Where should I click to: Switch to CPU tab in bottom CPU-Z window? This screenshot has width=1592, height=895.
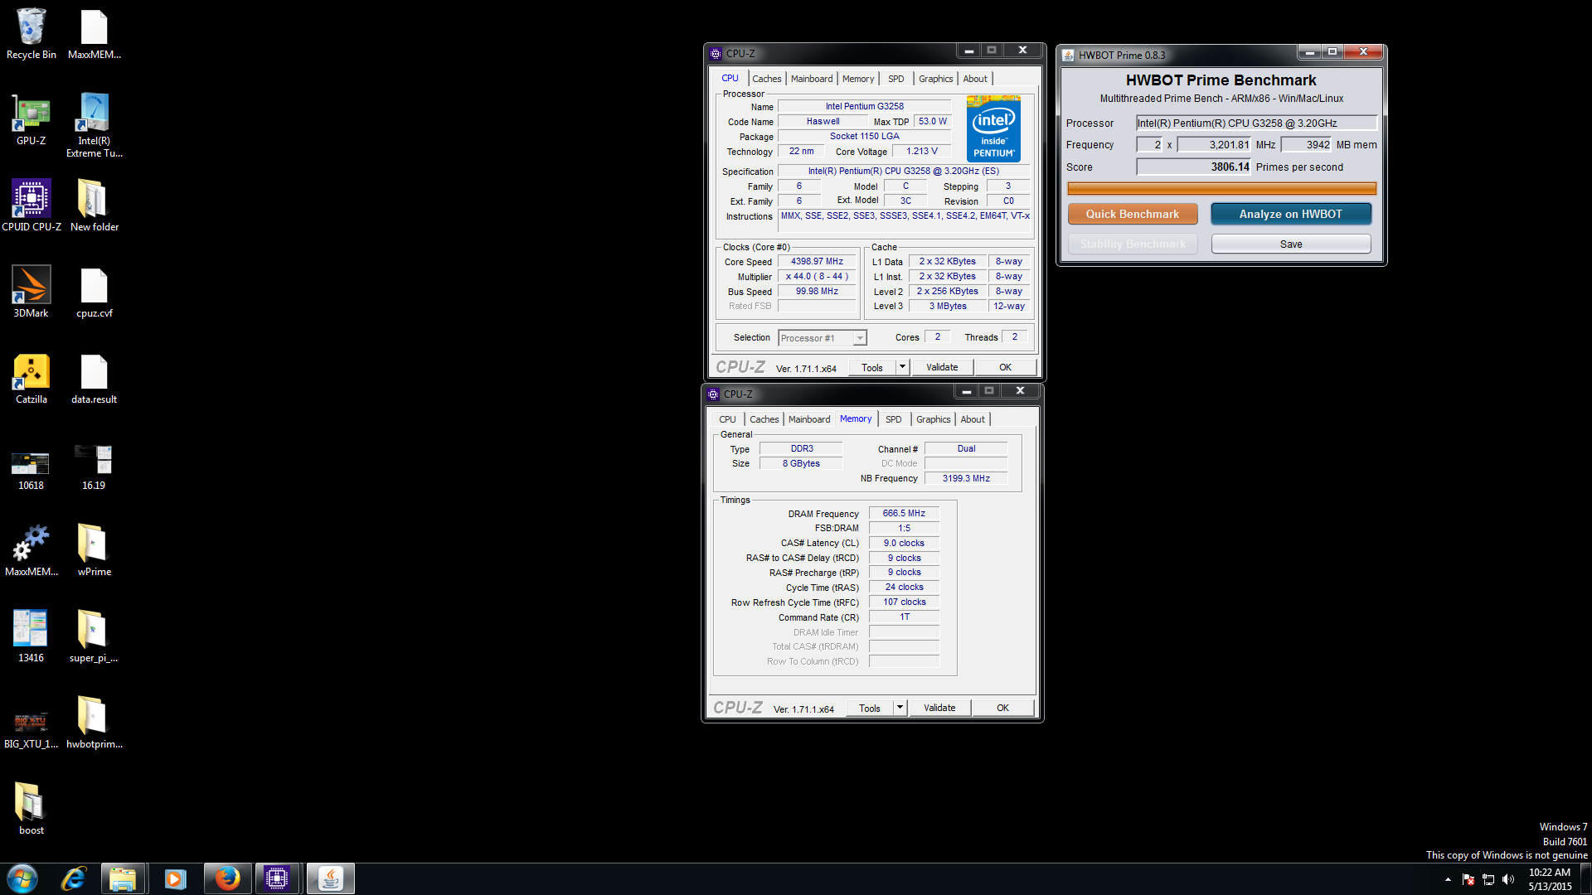click(727, 419)
